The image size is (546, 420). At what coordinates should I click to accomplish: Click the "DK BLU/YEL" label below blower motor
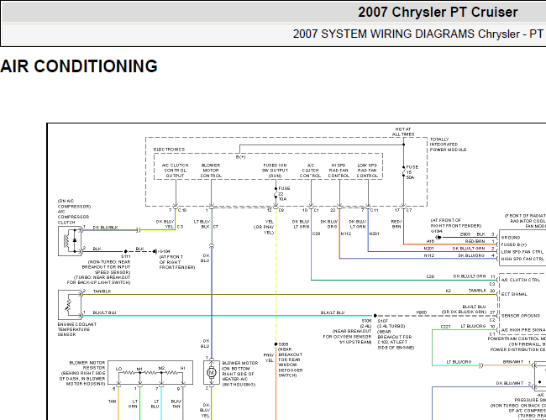(x=205, y=410)
